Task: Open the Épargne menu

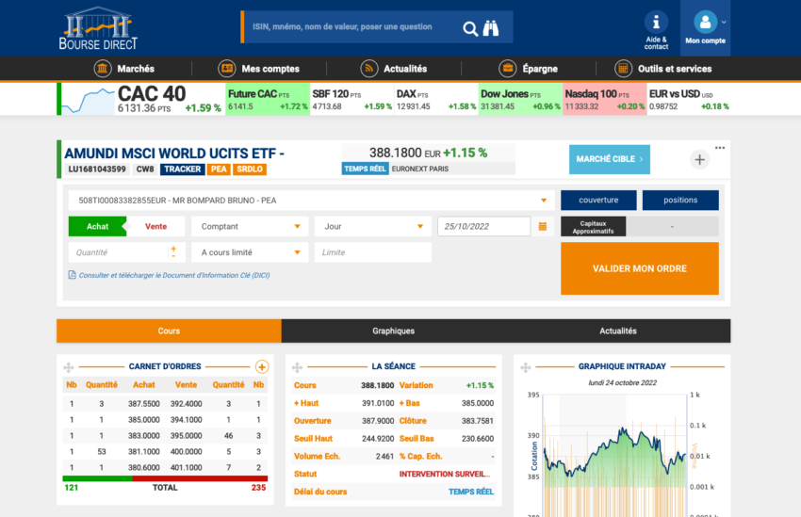Action: 529,69
